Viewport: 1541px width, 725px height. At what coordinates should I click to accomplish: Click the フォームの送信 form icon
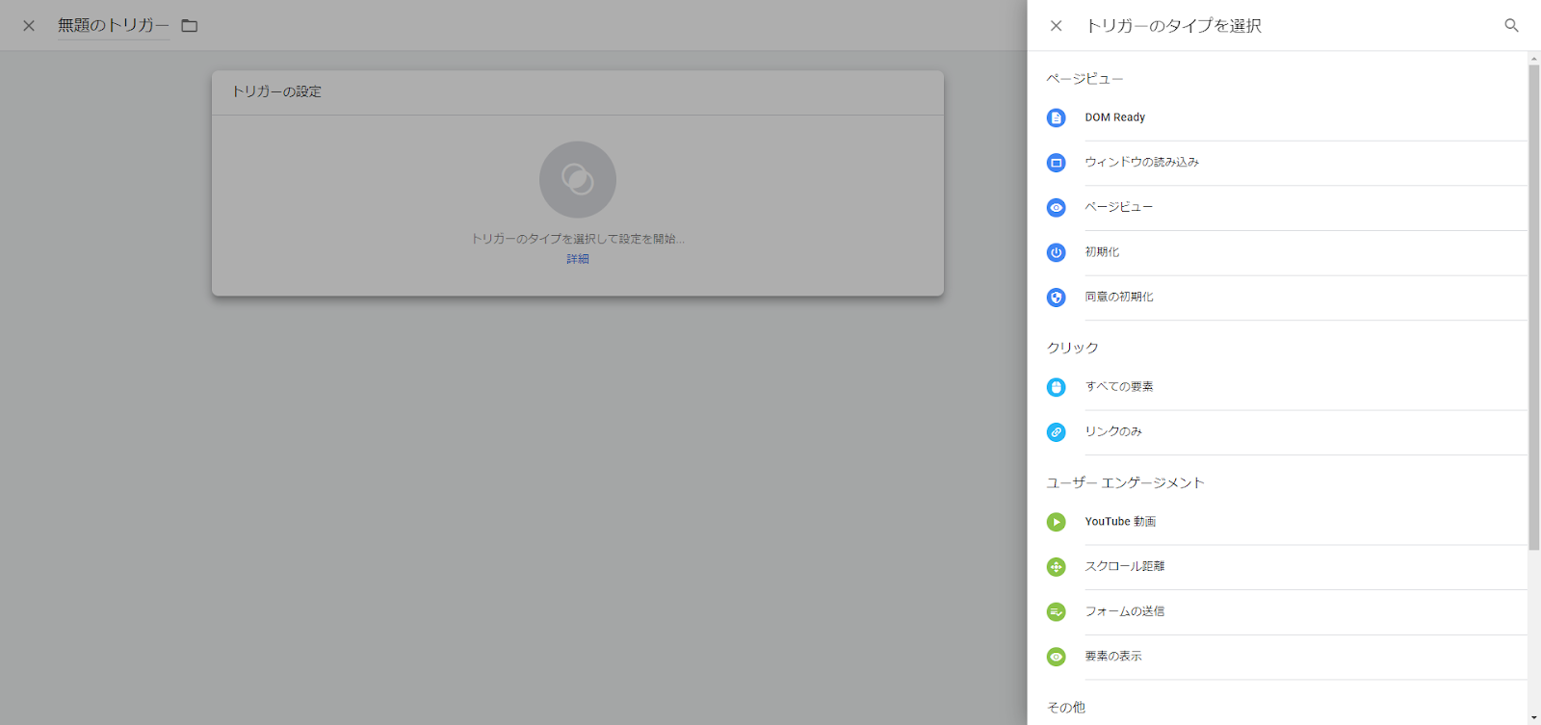coord(1057,611)
